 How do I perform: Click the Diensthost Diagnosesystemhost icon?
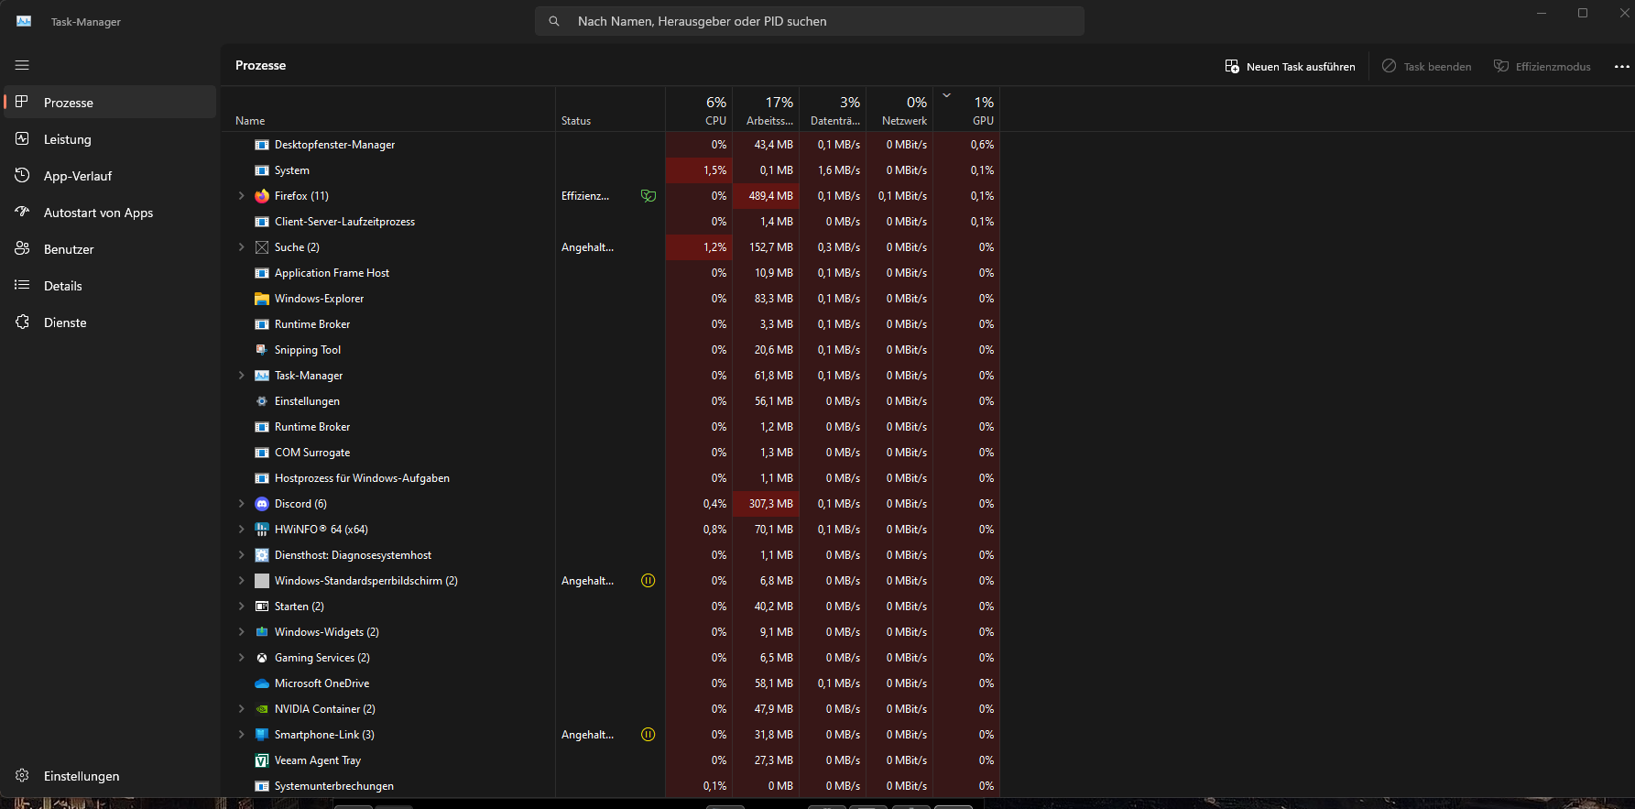(262, 555)
